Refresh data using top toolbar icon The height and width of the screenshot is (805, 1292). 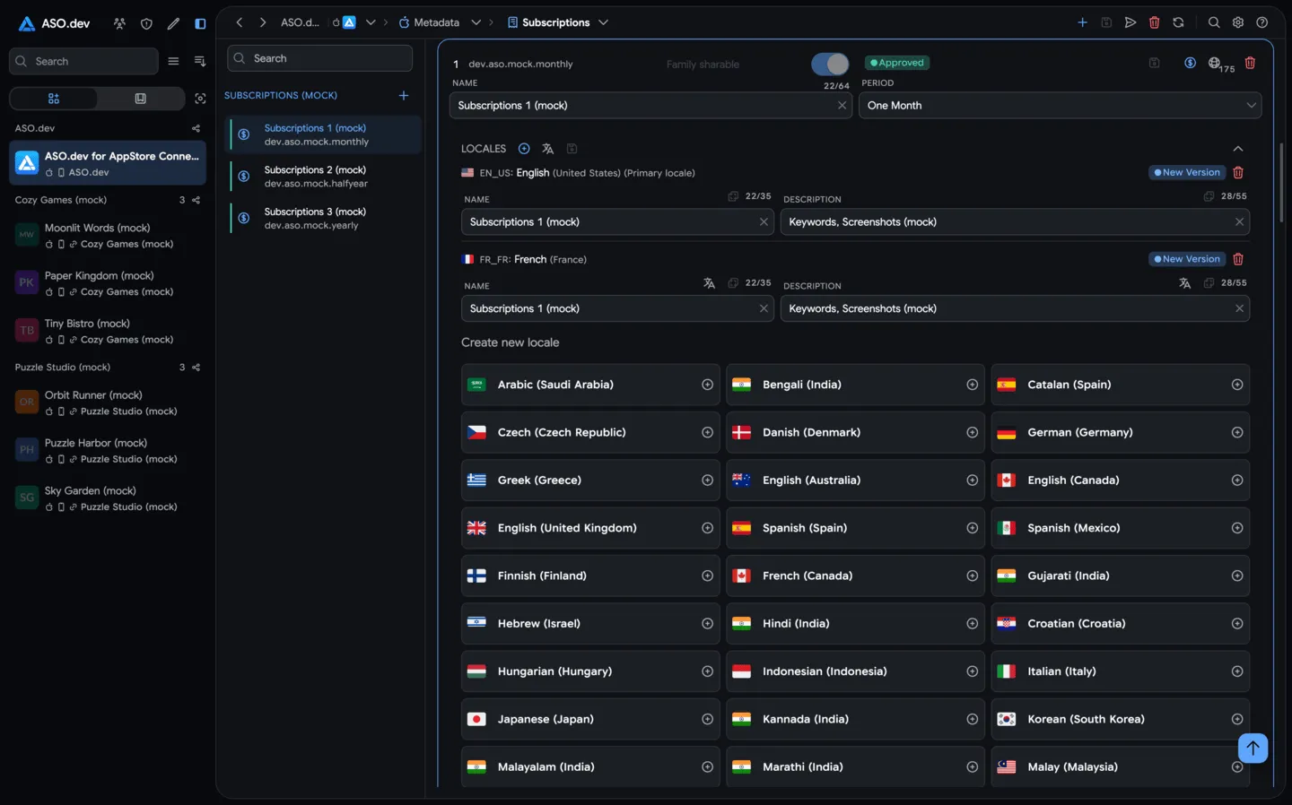coord(1178,22)
